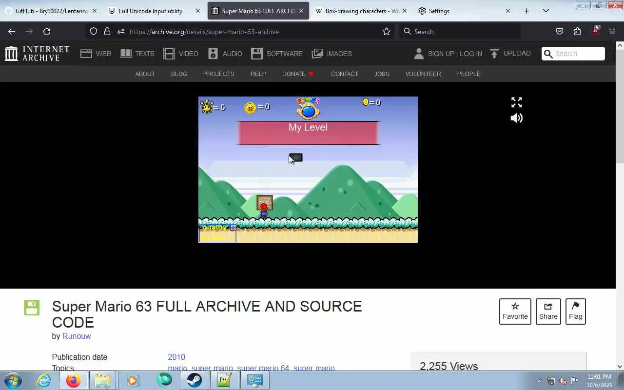Open the AUDIO media section
Image resolution: width=624 pixels, height=390 pixels.
click(x=225, y=54)
